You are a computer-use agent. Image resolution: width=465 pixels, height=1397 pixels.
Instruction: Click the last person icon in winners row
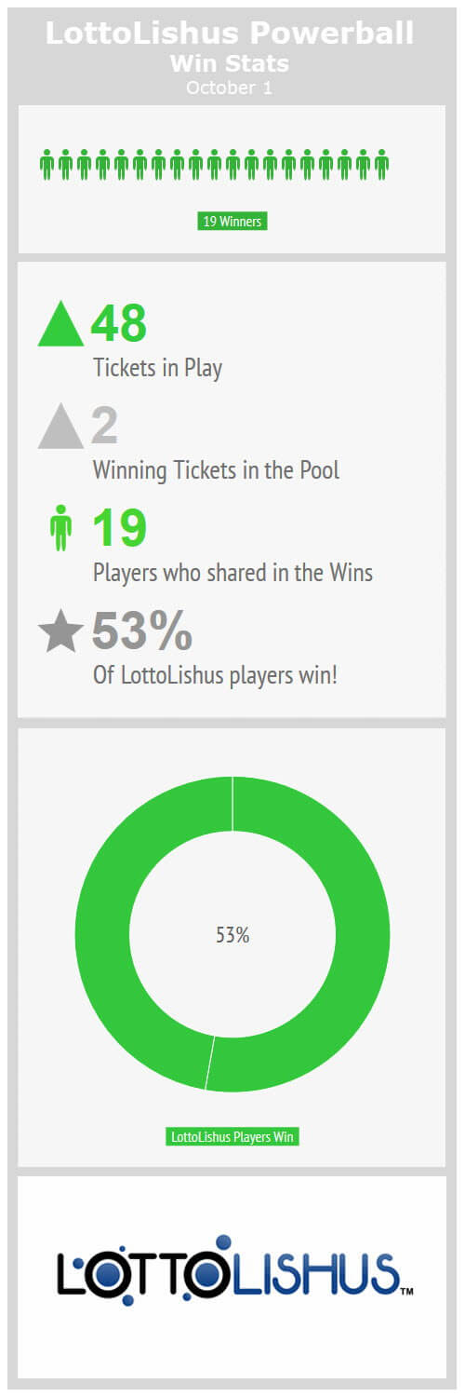click(x=381, y=164)
